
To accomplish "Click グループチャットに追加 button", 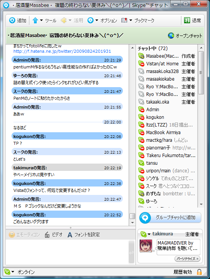I will (170, 217).
